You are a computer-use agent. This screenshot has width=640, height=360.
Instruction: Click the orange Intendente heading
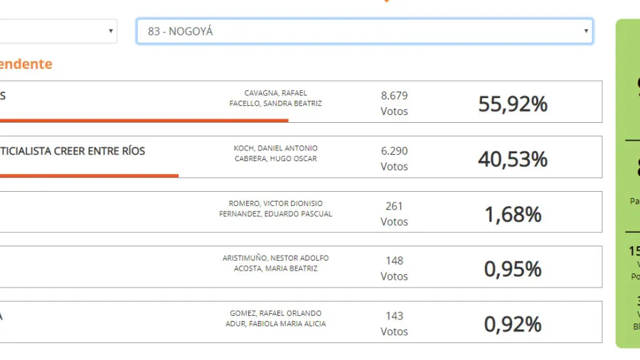coord(26,64)
